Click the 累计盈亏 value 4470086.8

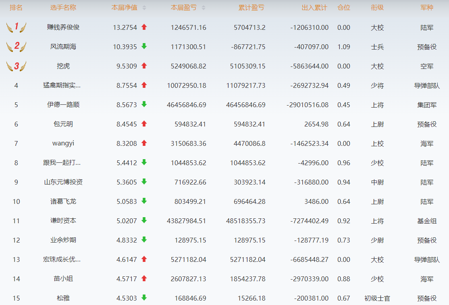[x=249, y=143]
